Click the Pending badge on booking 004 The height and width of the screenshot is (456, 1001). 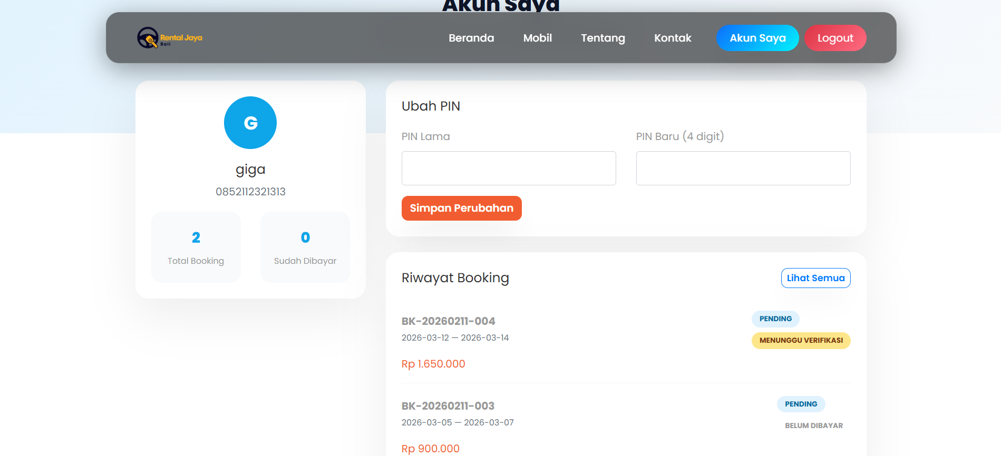pos(775,319)
